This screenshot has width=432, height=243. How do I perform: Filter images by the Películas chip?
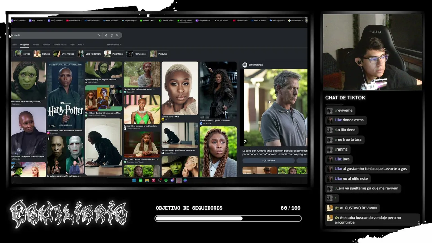tap(159, 54)
